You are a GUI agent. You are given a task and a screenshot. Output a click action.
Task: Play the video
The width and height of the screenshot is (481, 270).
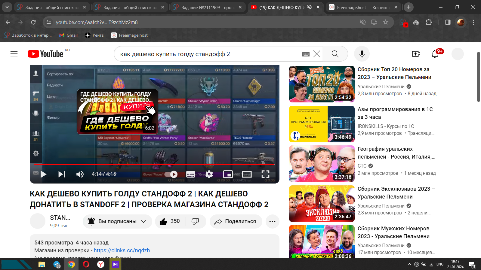[x=44, y=174]
